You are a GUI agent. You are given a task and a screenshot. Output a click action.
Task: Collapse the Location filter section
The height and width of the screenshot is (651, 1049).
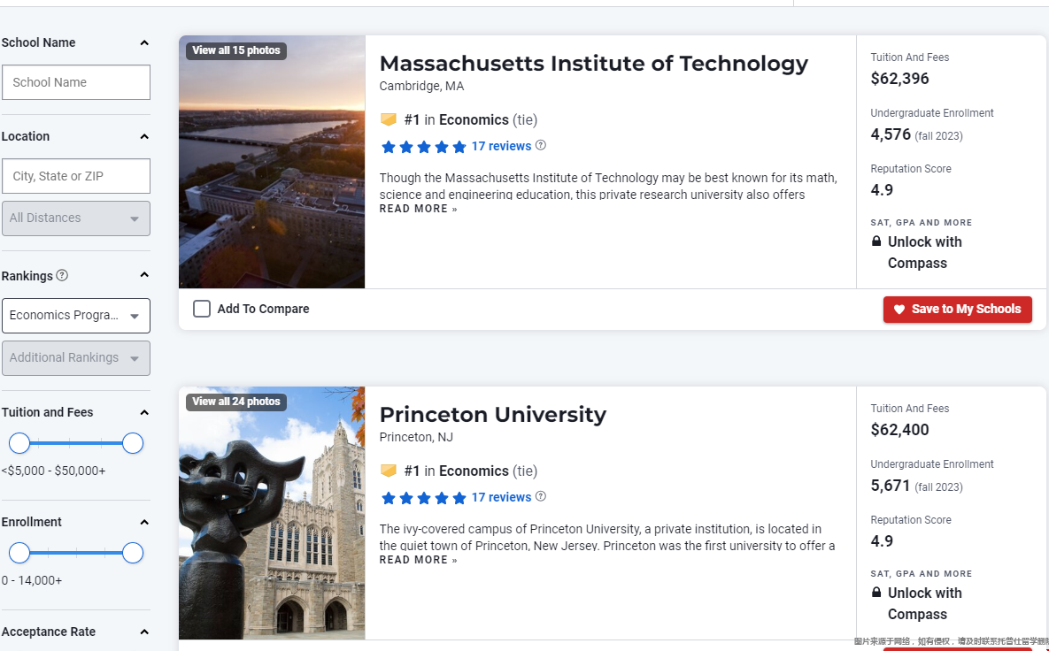(x=144, y=136)
